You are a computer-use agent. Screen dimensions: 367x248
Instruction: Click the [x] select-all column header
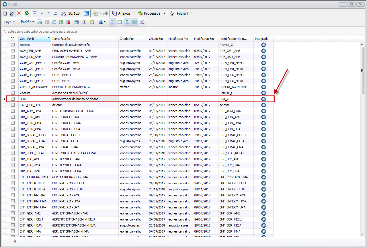(x=13, y=39)
